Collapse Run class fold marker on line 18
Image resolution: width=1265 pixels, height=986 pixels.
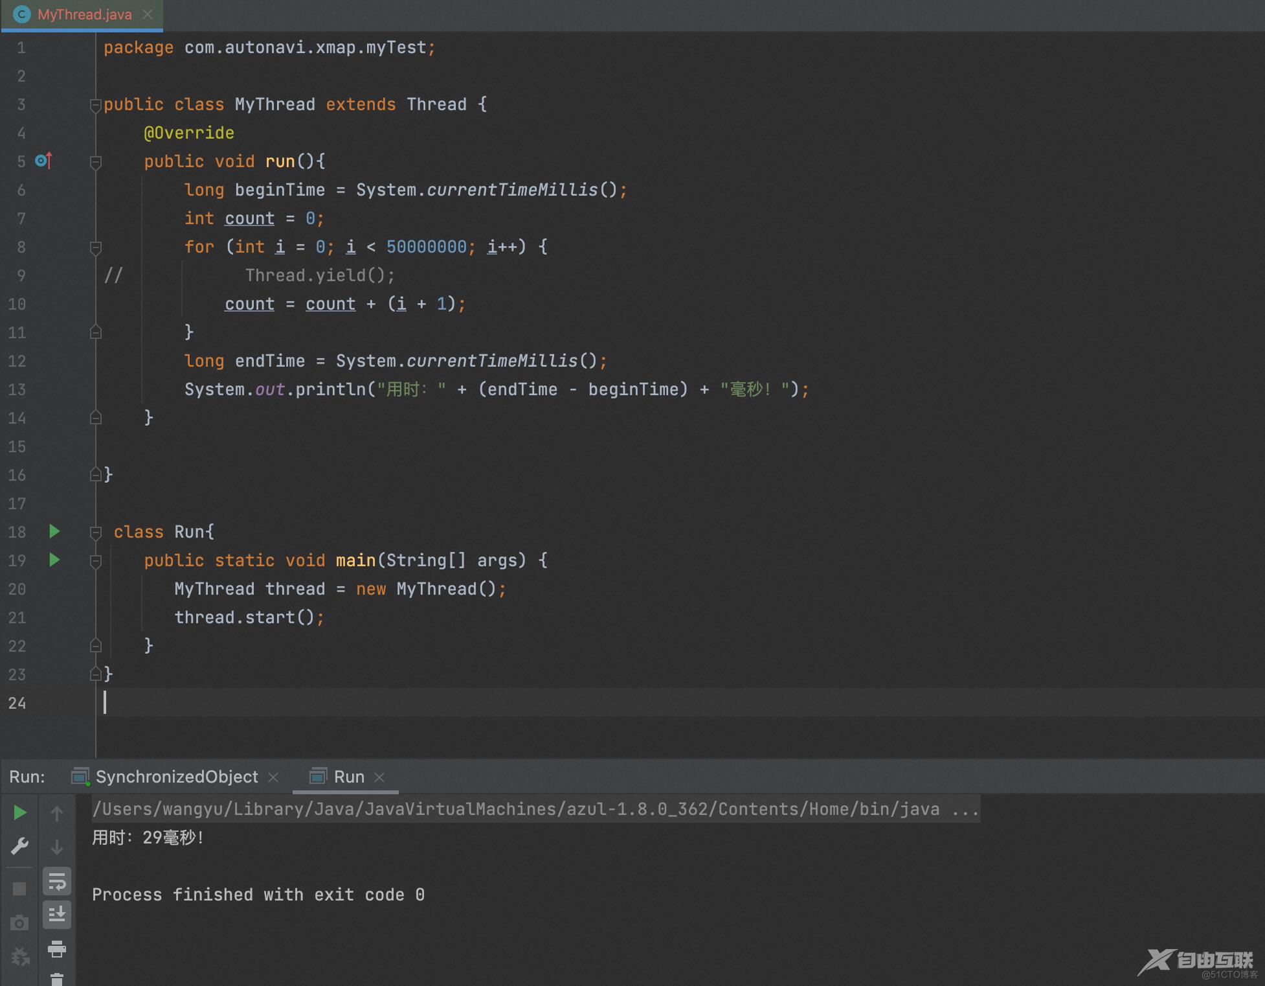[x=96, y=533]
